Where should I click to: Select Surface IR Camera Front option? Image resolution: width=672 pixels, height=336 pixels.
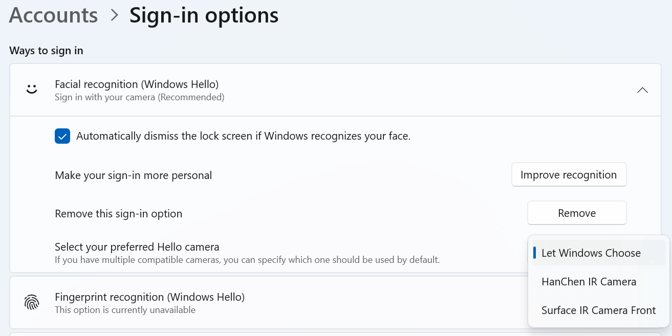[x=598, y=310]
